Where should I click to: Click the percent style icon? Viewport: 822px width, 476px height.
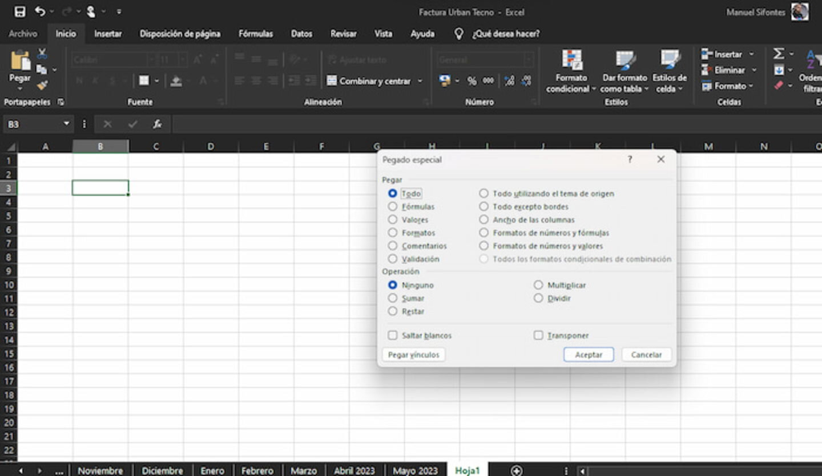tap(472, 81)
